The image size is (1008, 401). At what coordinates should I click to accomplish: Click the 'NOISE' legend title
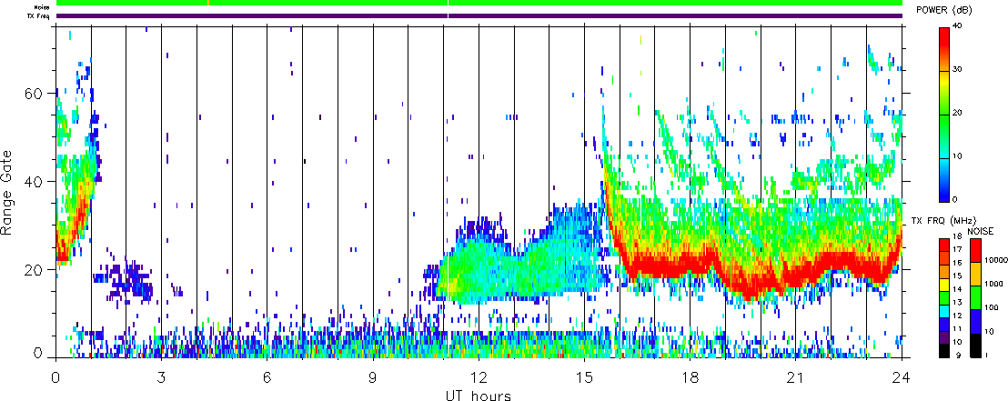tap(981, 231)
